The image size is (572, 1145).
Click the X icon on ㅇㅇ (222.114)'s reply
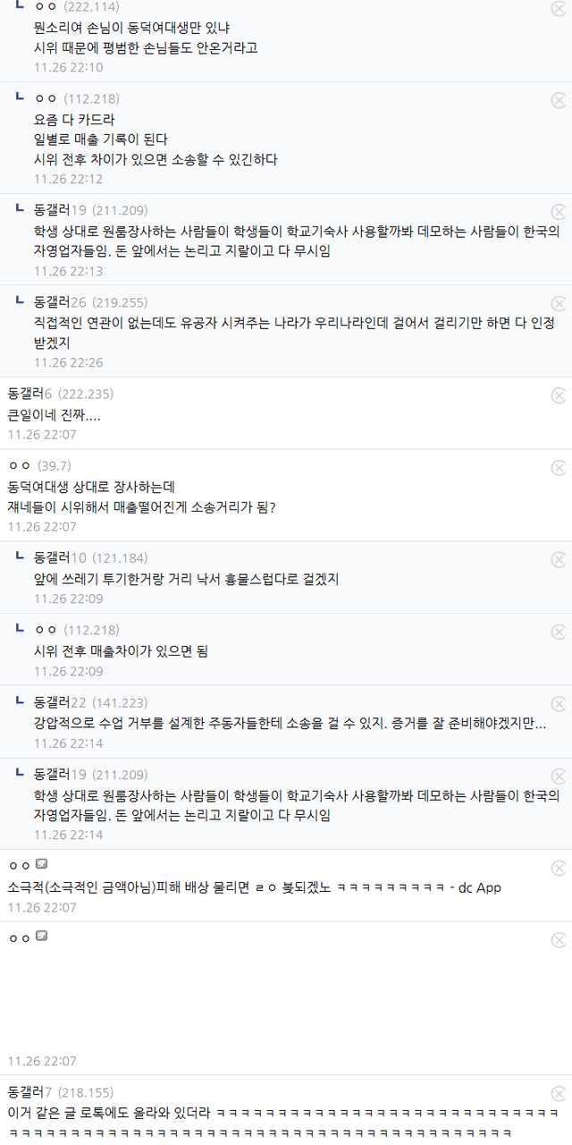coord(559,9)
